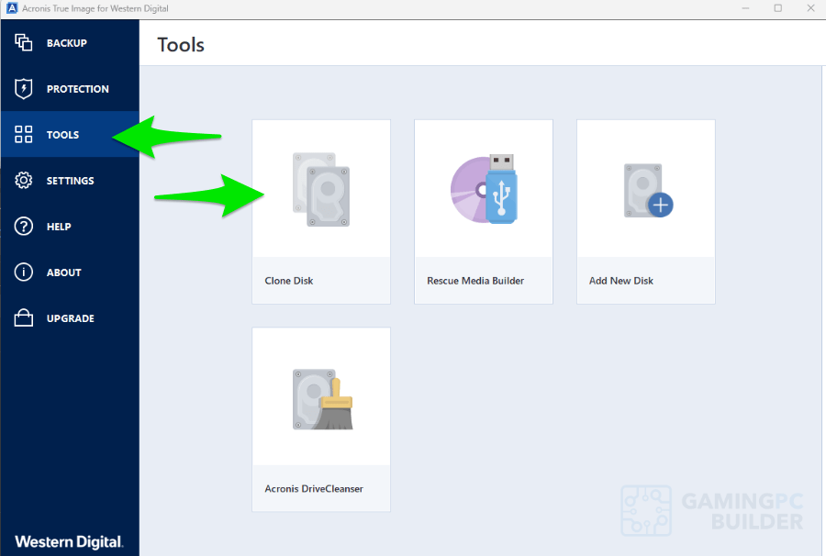The height and width of the screenshot is (556, 826).
Task: Click the Help question mark icon
Action: [23, 227]
